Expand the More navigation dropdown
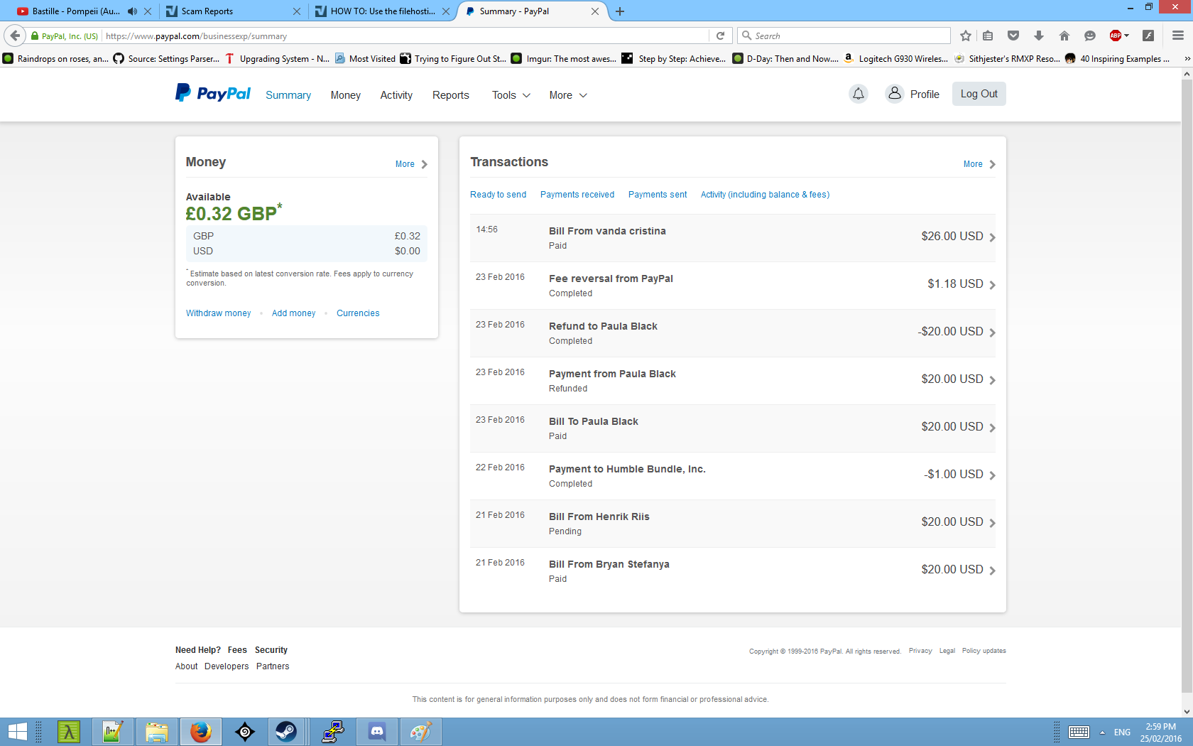Screen dimensions: 1193x746 pos(567,95)
